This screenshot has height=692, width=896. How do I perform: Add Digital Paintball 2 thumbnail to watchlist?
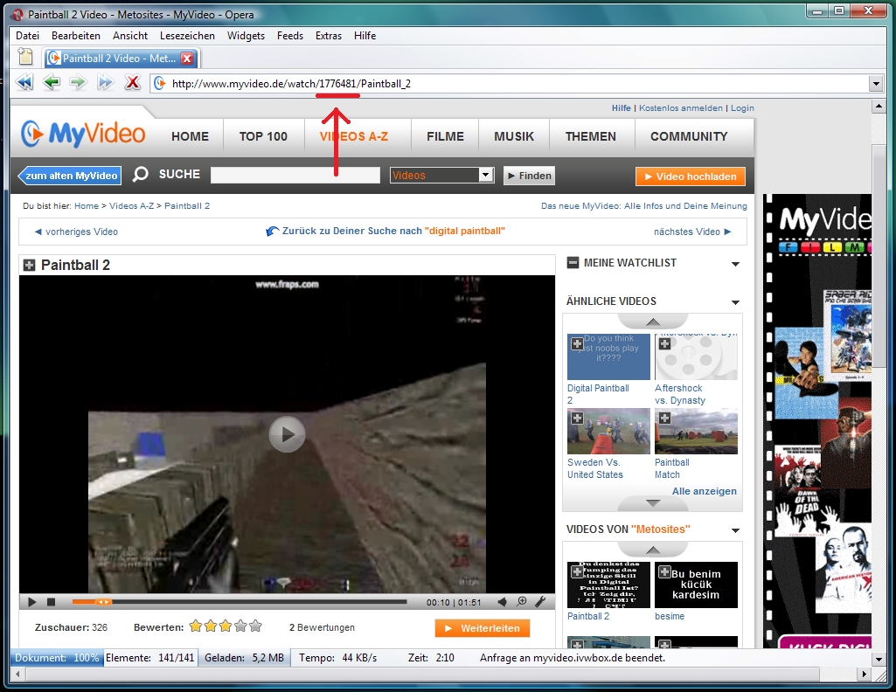point(577,344)
